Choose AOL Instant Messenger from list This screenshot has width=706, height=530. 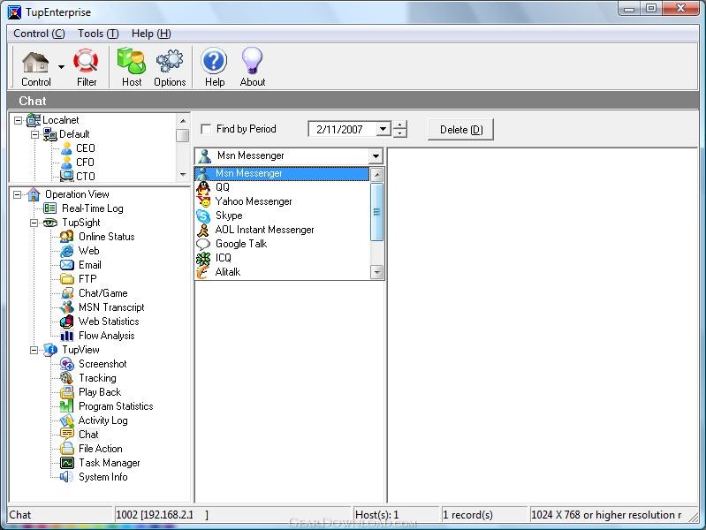coord(282,230)
